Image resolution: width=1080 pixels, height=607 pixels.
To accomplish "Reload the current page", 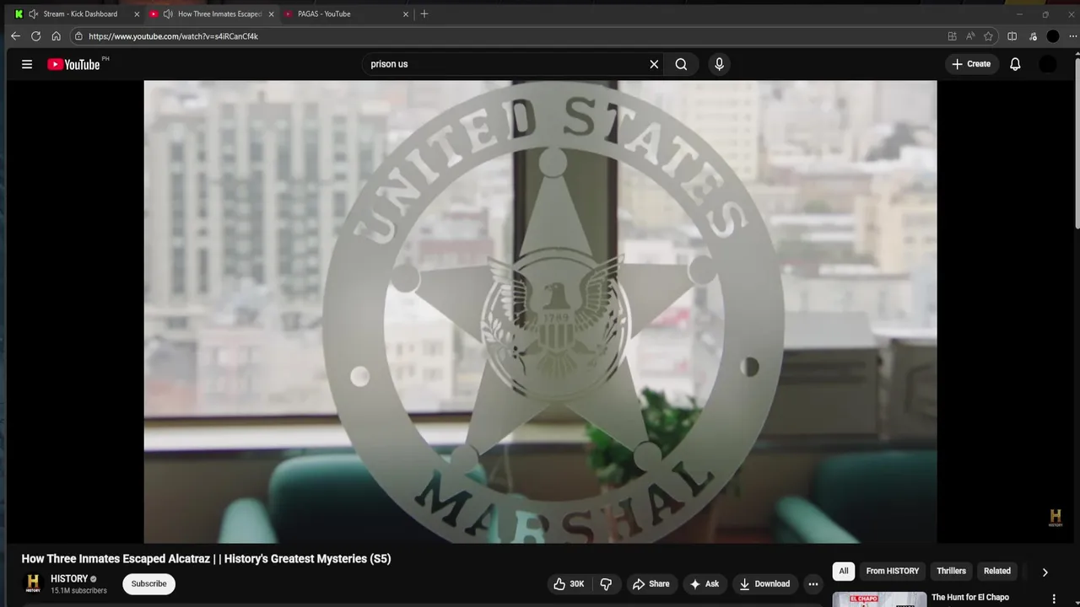I will [35, 36].
